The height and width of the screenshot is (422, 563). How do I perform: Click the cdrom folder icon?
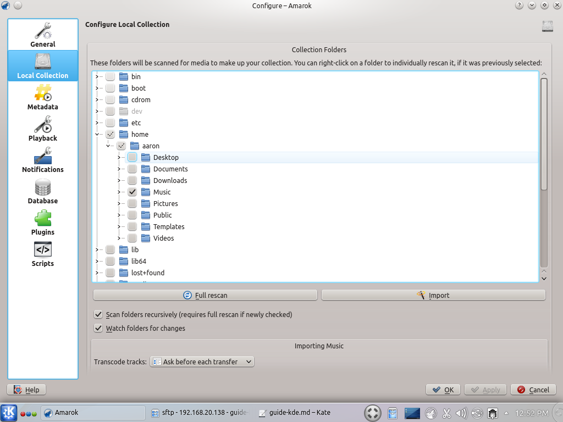click(x=124, y=99)
